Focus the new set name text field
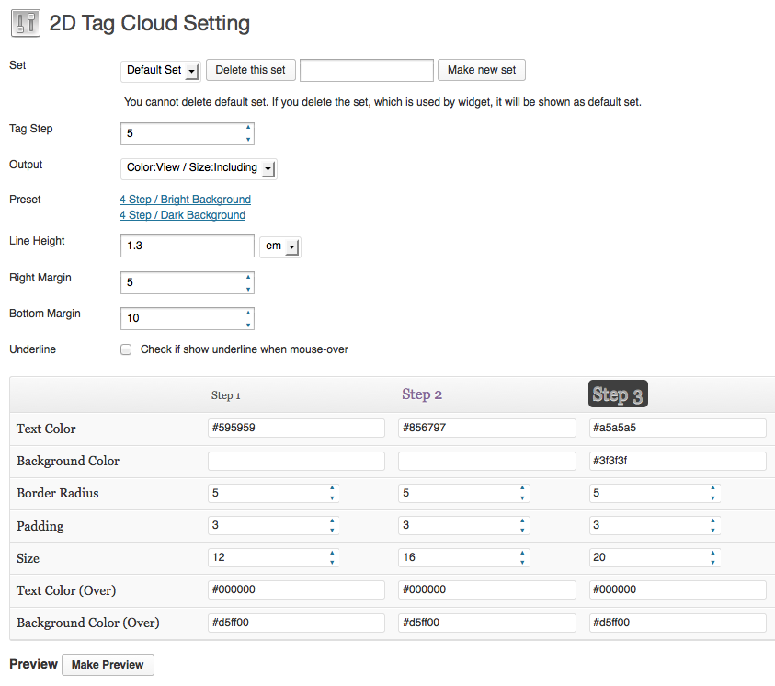Image resolution: width=775 pixels, height=686 pixels. (x=367, y=70)
